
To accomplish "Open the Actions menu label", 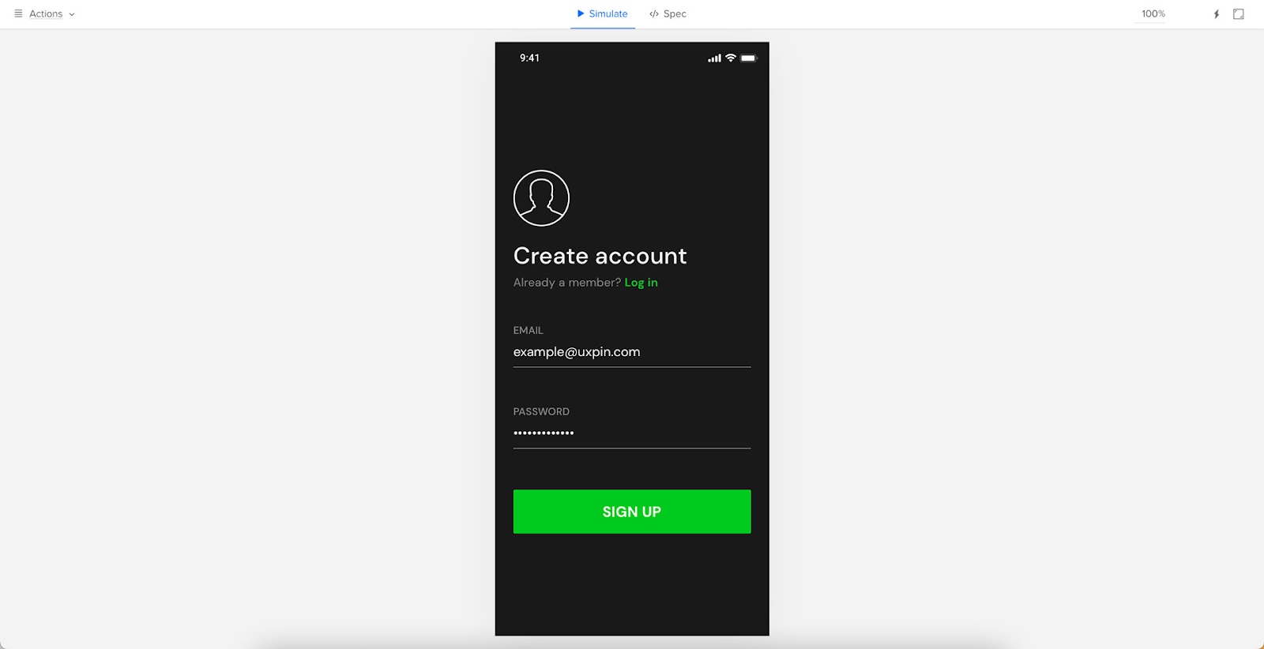I will point(46,14).
